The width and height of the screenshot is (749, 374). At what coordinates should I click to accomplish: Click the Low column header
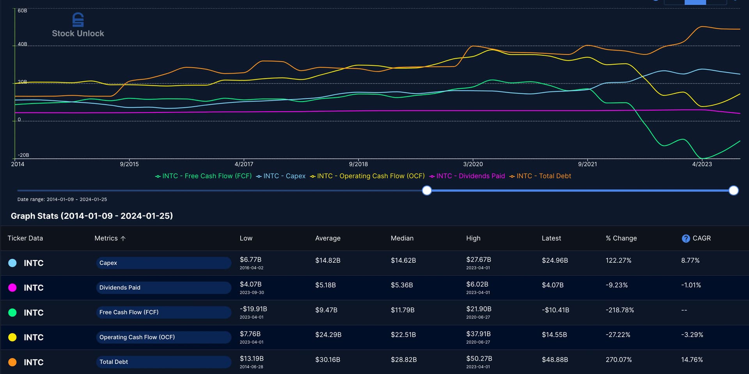(x=246, y=238)
